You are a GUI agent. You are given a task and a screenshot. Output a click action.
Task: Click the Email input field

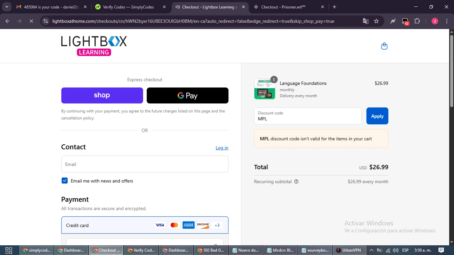coord(145,164)
